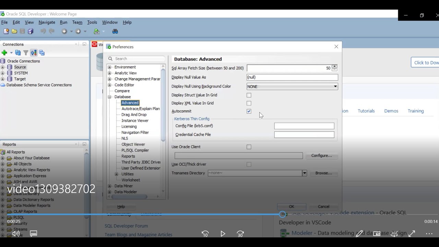Click the video progress bar handle
Image resolution: width=439 pixels, height=247 pixels.
[283, 214]
